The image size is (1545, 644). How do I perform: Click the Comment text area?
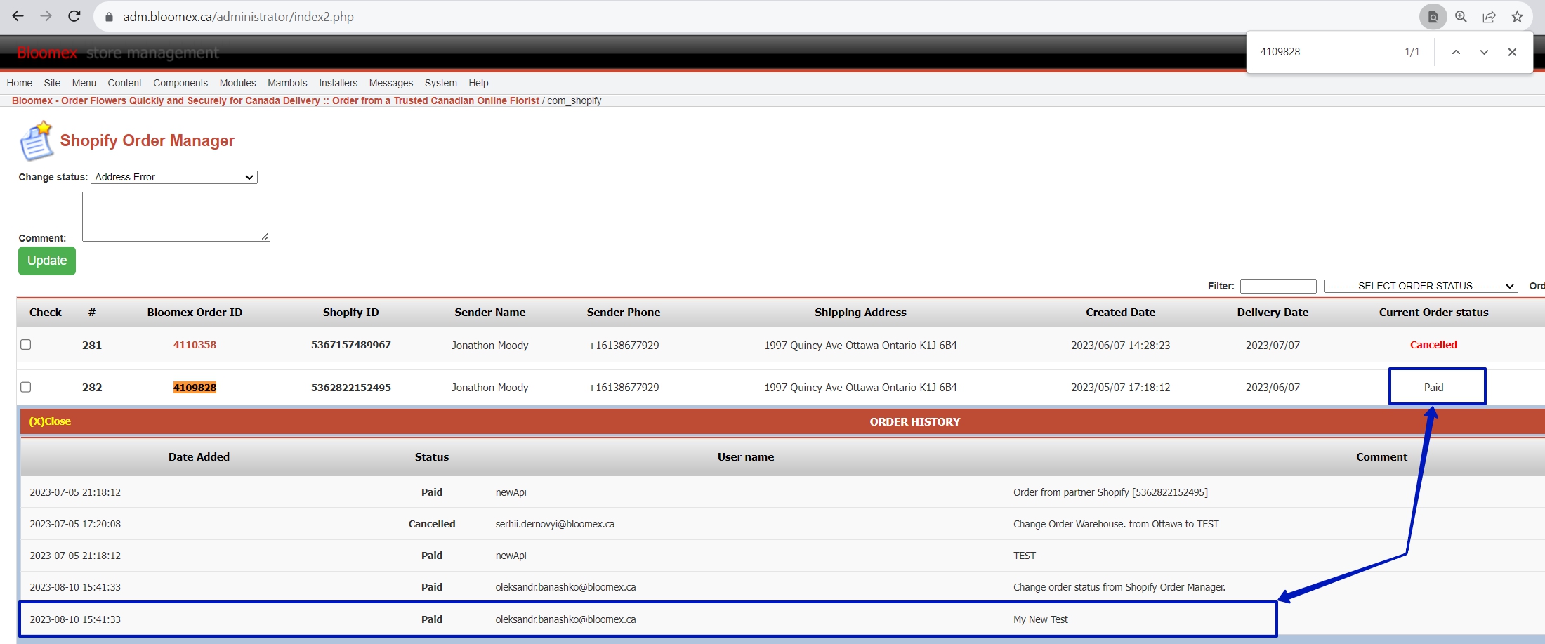[176, 216]
